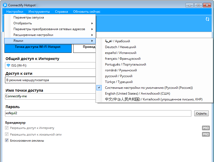Switch to Точка доступа Wi-Fi Hotspot tab
Viewport: 214px width, 162px height.
[x=38, y=47]
